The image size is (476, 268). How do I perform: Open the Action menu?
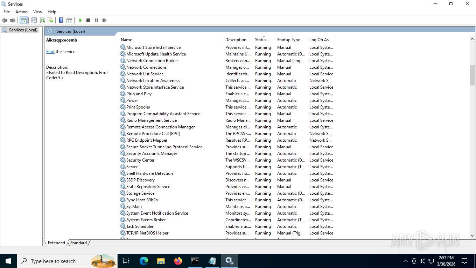point(21,12)
